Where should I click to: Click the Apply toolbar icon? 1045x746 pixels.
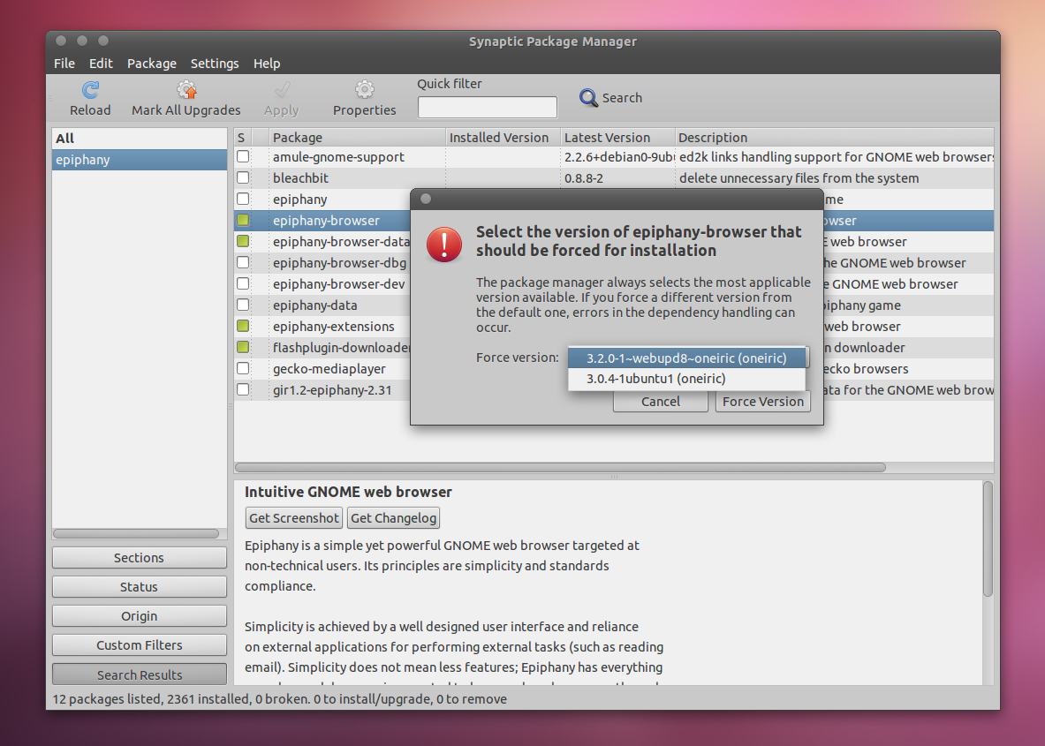click(x=282, y=89)
